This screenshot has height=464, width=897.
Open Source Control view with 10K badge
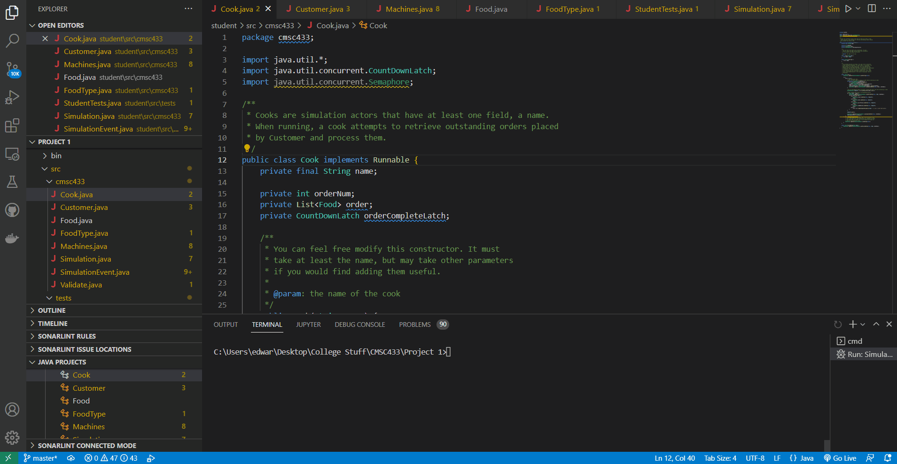tap(12, 70)
